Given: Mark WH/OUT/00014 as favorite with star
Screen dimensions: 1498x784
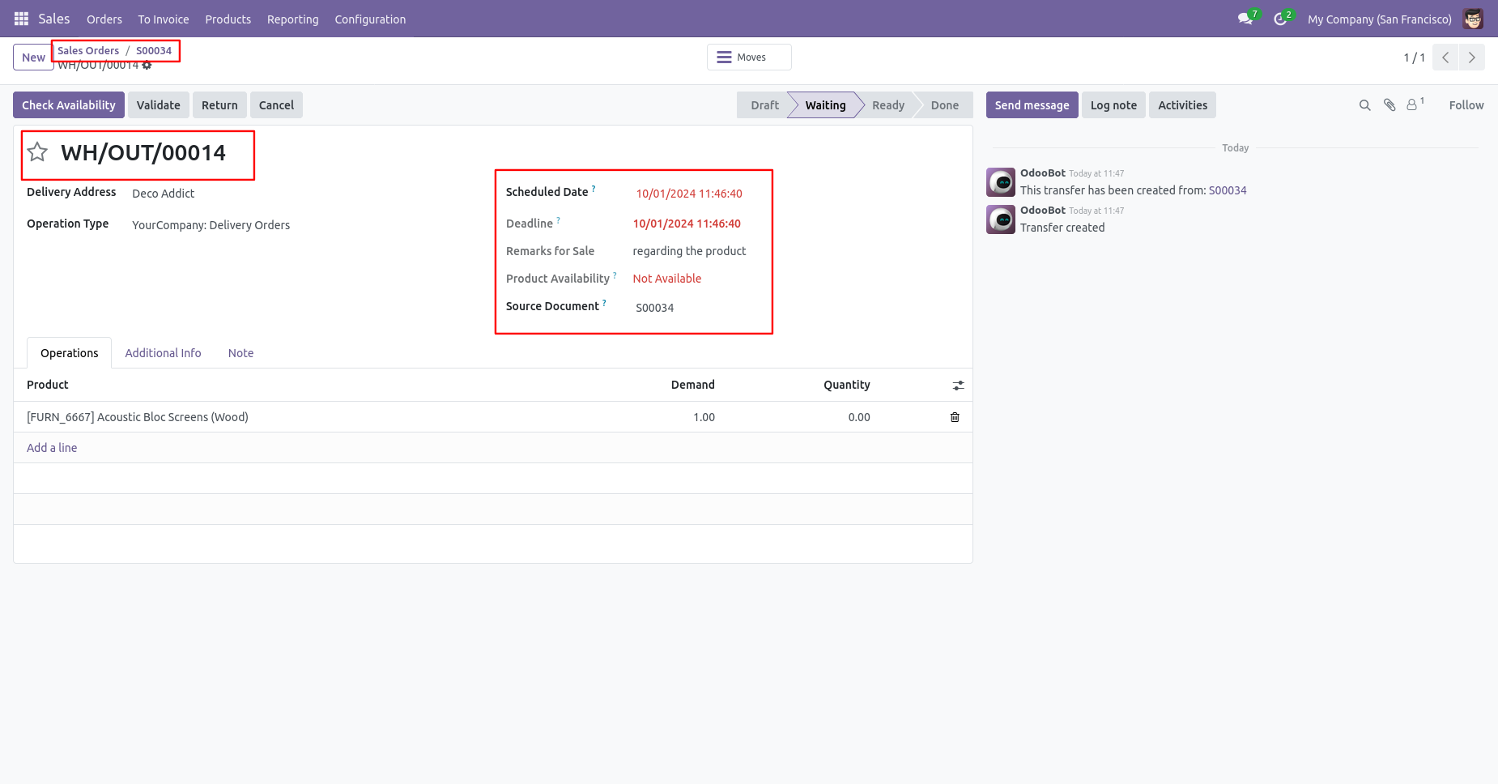Looking at the screenshot, I should pos(37,152).
